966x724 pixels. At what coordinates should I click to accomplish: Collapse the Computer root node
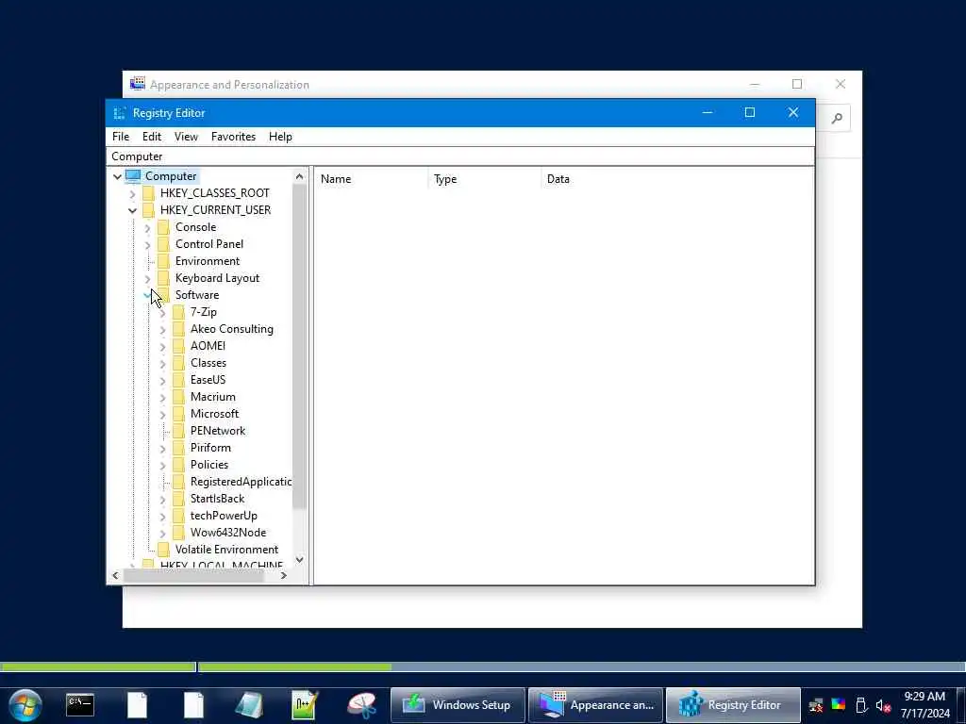coord(117,176)
